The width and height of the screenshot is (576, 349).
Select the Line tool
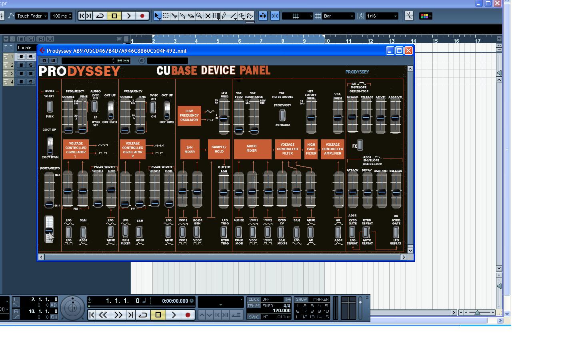pyautogui.click(x=233, y=16)
